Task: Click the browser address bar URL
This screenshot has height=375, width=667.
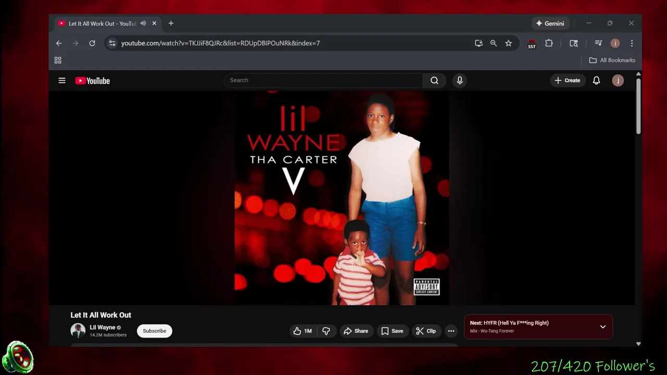Action: [x=220, y=43]
